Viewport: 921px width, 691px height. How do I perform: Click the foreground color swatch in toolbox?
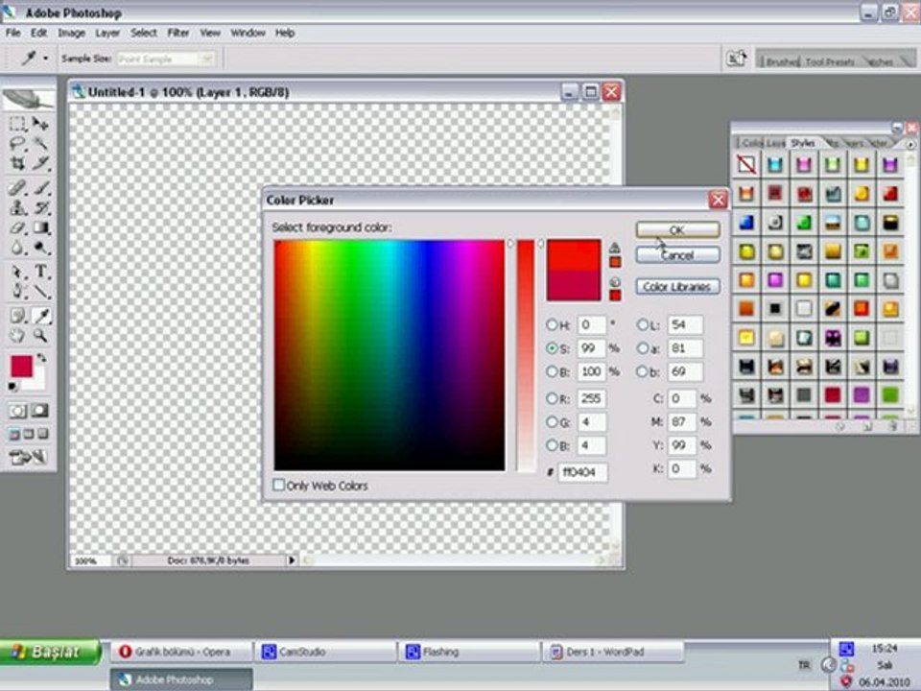pos(21,366)
